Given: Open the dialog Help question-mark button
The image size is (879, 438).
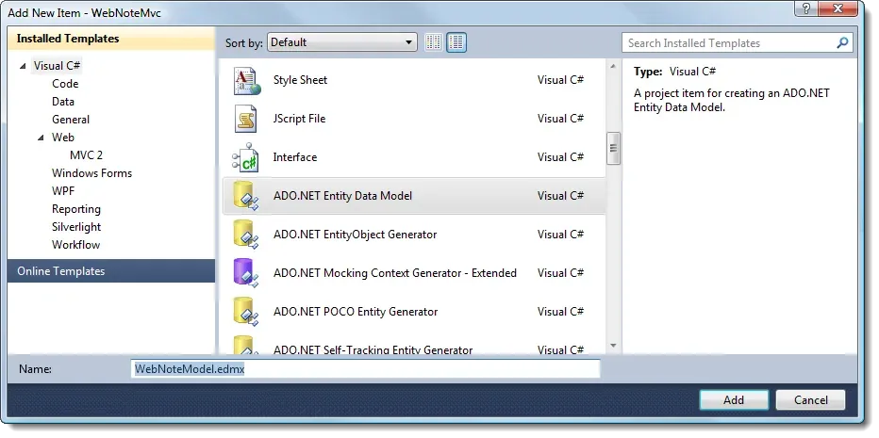Looking at the screenshot, I should point(805,8).
